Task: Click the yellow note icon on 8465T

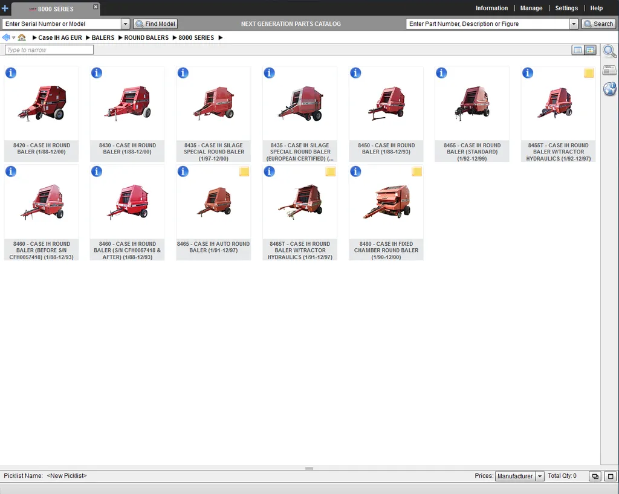Action: pyautogui.click(x=331, y=172)
